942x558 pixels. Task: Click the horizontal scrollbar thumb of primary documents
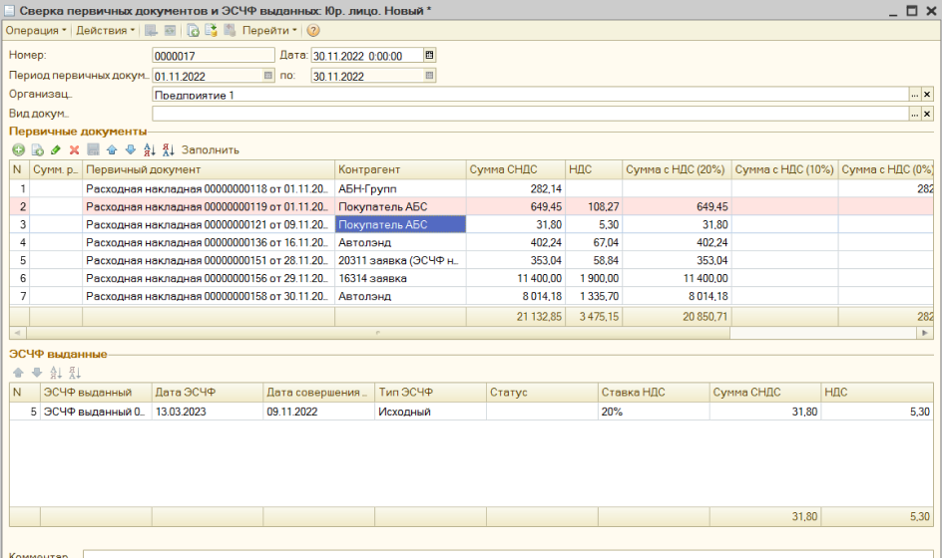coord(378,333)
